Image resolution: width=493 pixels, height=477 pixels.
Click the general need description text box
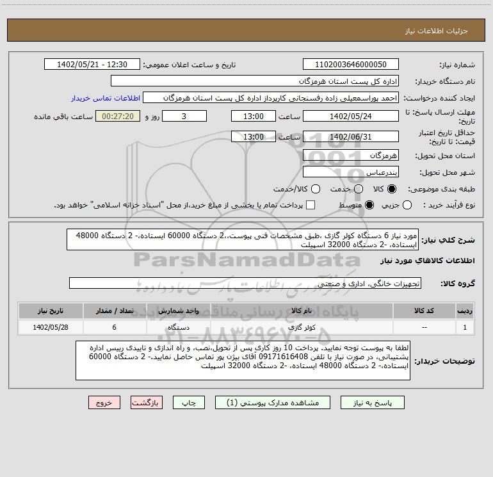(243, 240)
